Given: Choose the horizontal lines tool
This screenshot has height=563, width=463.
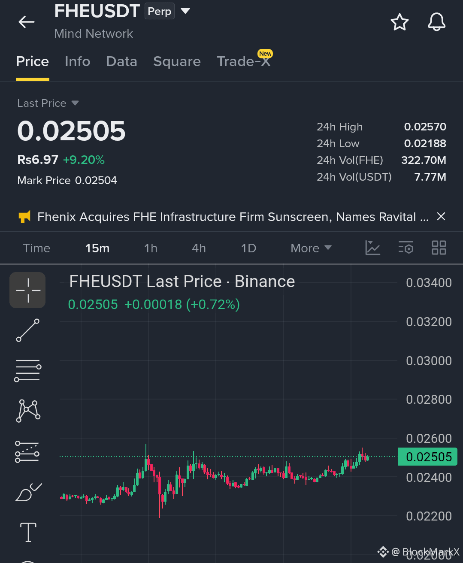Looking at the screenshot, I should (28, 371).
